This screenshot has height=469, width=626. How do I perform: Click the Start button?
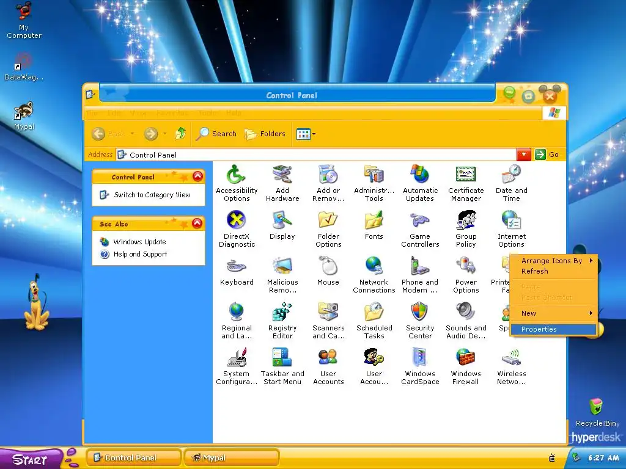pos(31,459)
